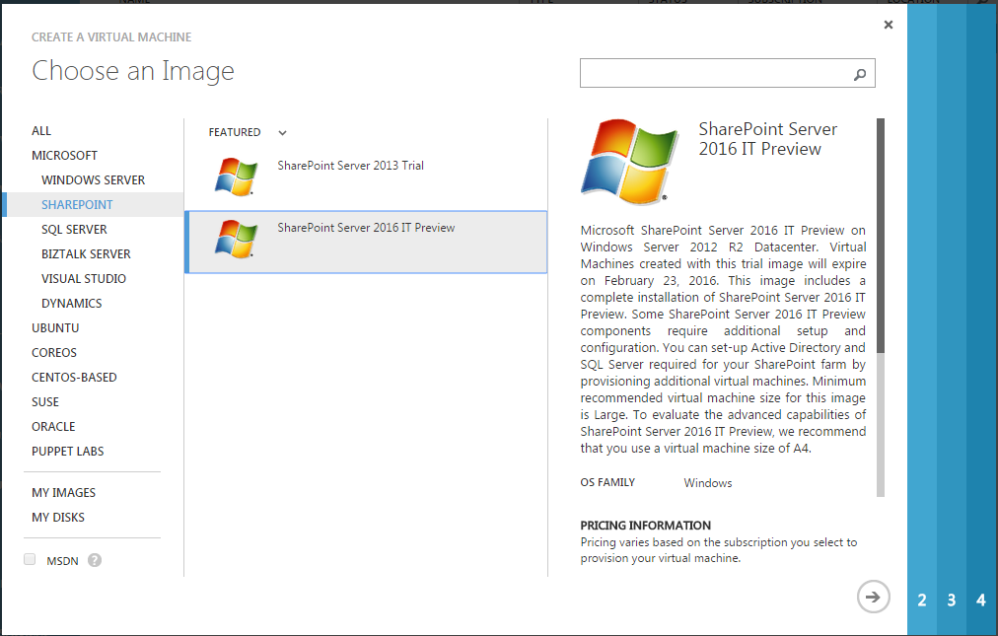Open the VISUAL STUDIO category
The width and height of the screenshot is (998, 636).
pos(84,279)
